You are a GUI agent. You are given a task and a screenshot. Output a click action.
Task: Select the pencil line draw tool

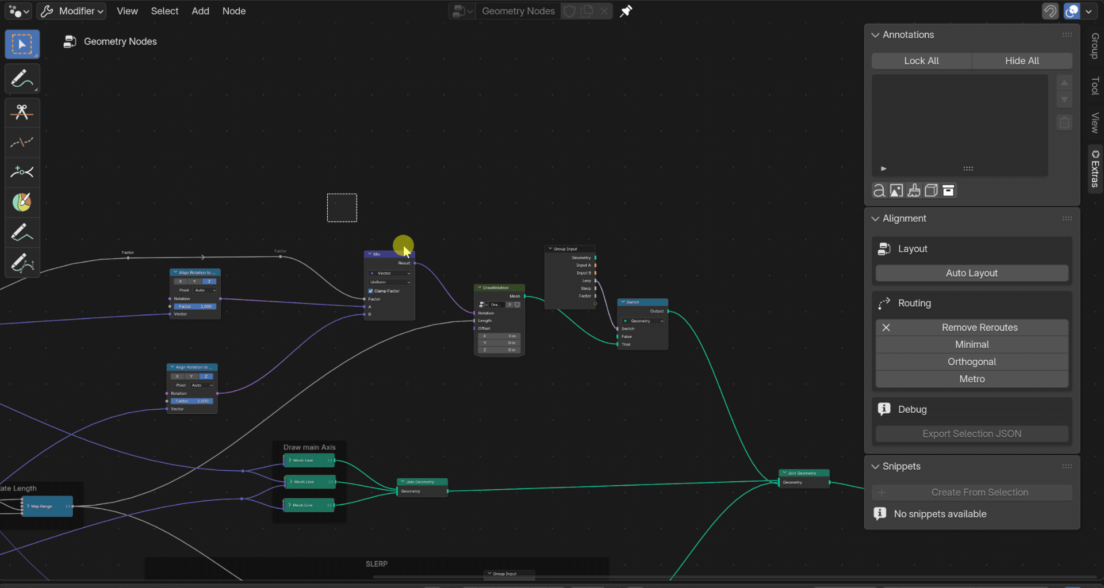coord(22,232)
